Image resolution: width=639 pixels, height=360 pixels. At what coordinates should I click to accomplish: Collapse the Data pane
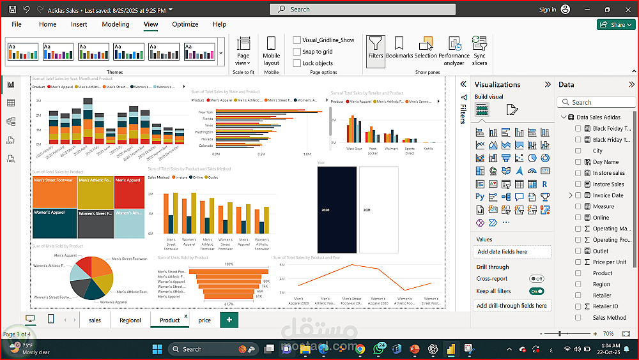(x=631, y=84)
